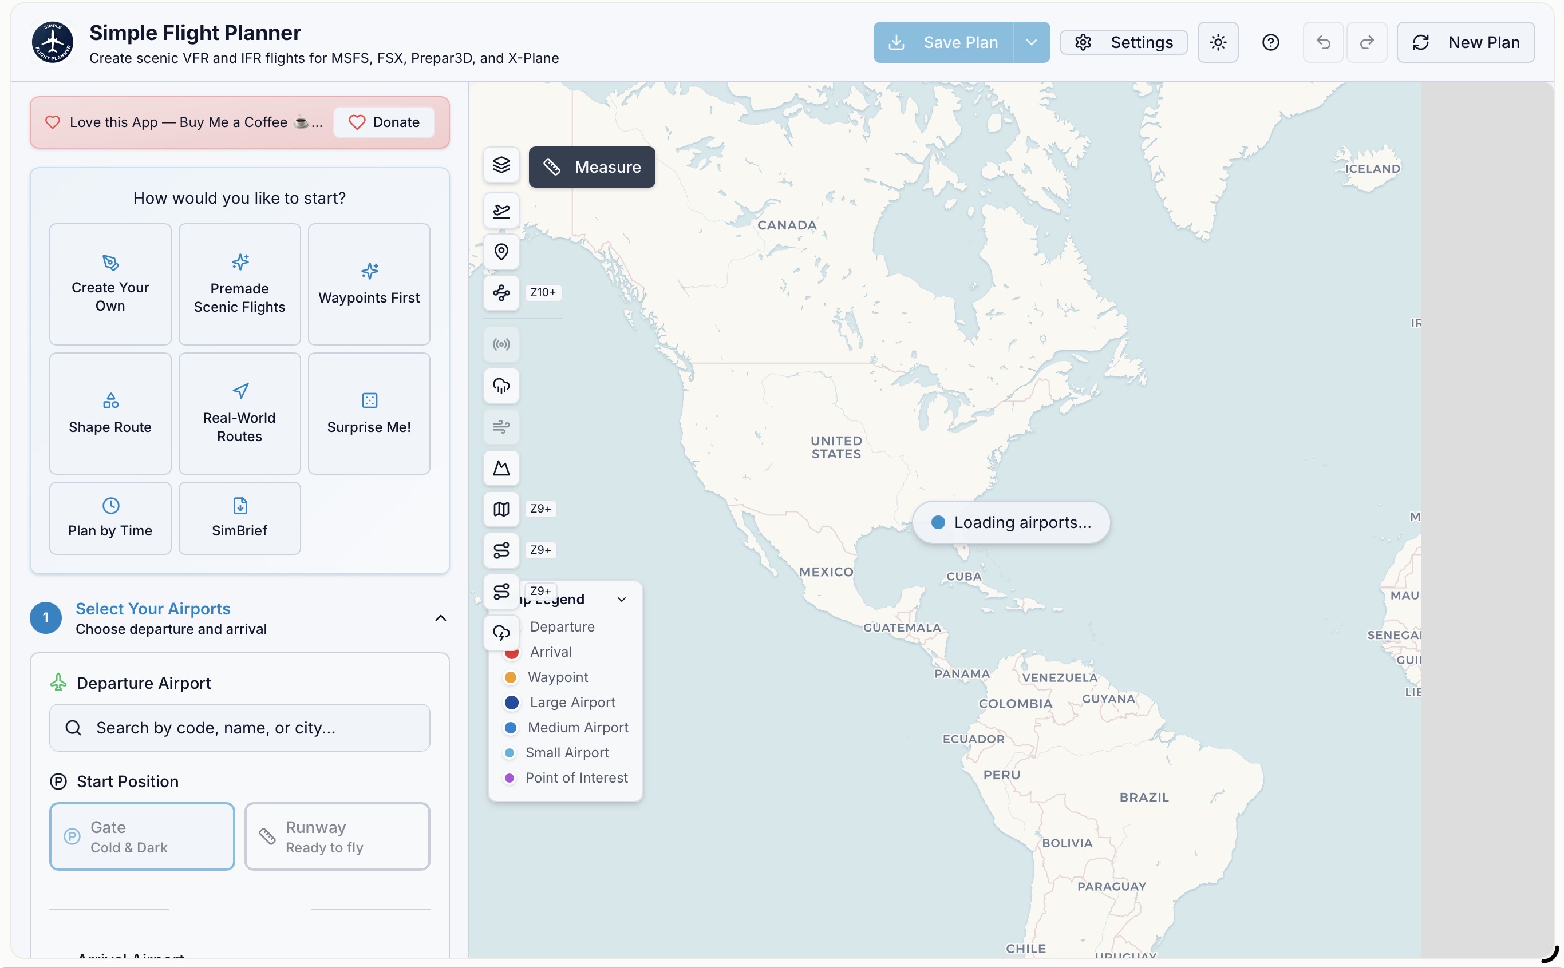Viewport: 1564px width, 968px height.
Task: Click the Medium Airport legend entry
Action: point(567,727)
